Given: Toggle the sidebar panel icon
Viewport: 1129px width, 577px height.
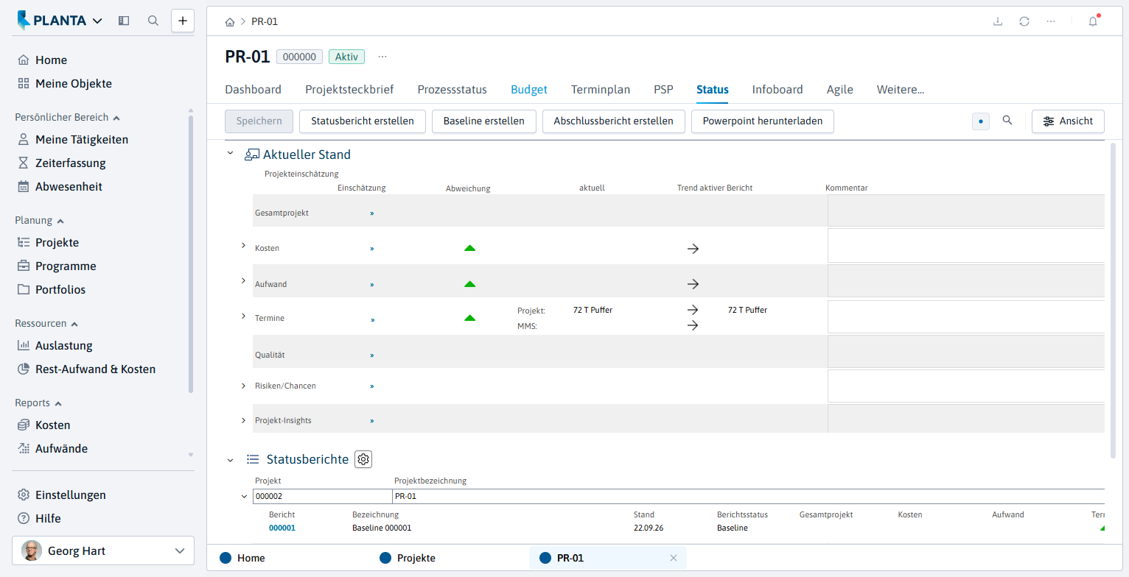Looking at the screenshot, I should click(x=124, y=21).
